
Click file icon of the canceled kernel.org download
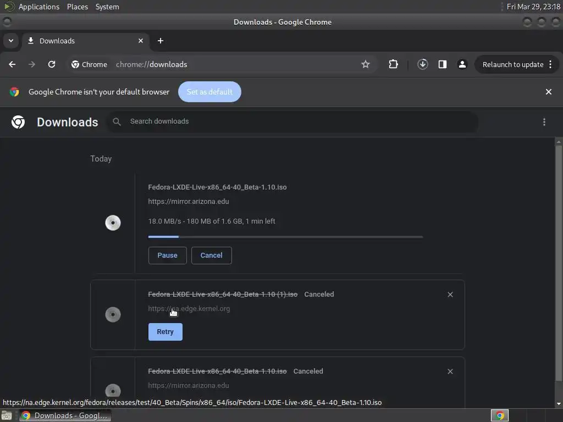tap(113, 315)
